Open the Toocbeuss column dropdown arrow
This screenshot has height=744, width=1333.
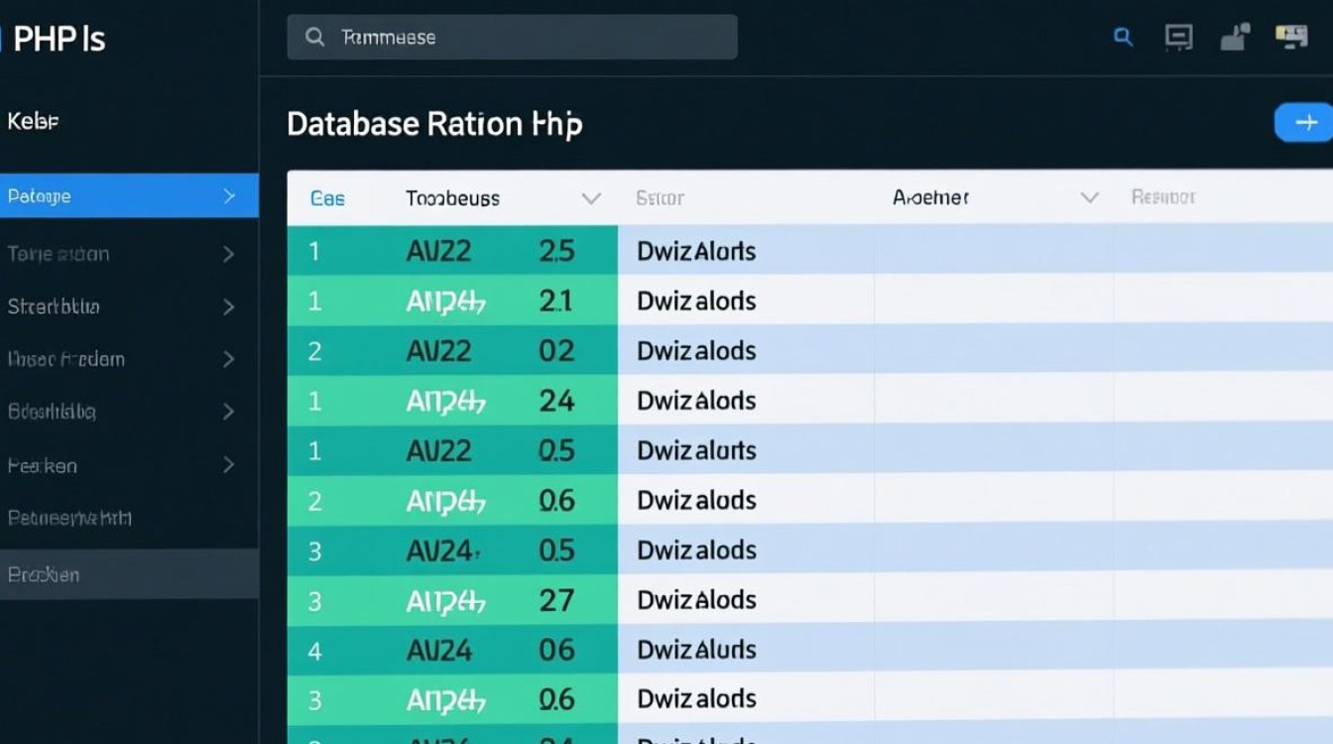[591, 198]
